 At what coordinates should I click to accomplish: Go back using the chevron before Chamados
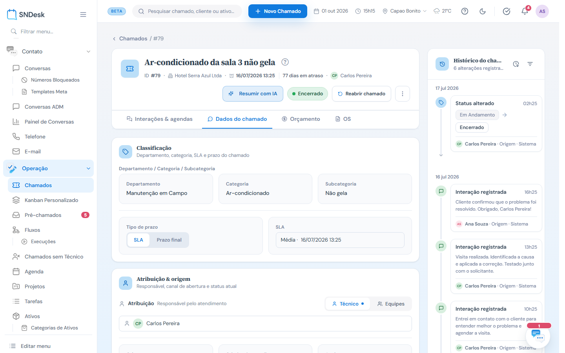pyautogui.click(x=114, y=39)
